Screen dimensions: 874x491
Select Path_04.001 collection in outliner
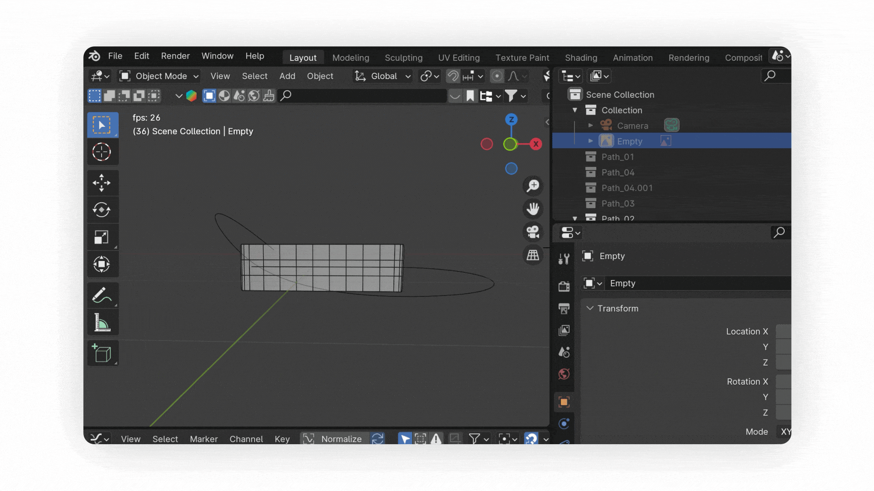click(x=627, y=188)
